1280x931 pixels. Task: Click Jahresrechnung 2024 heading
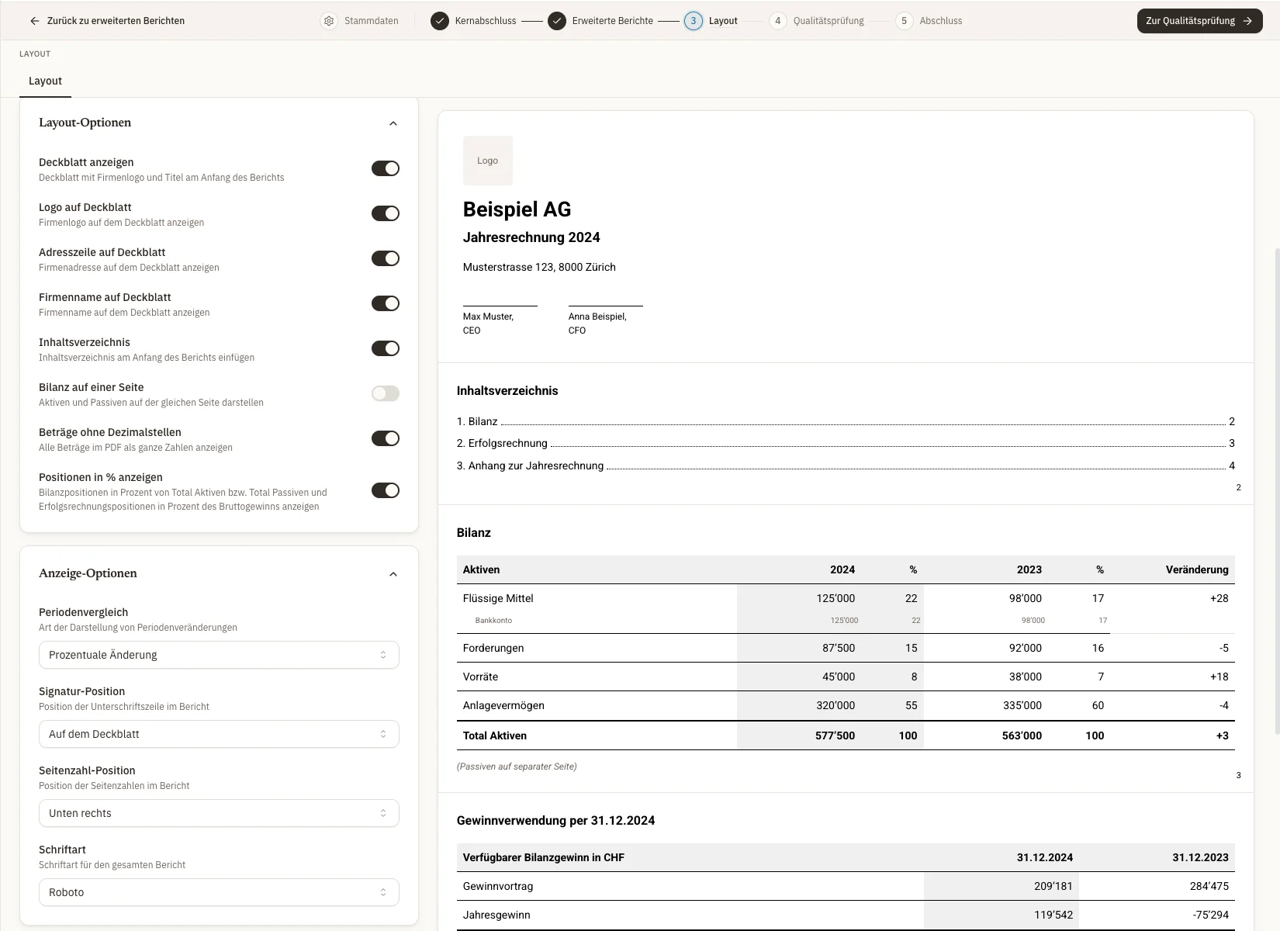(x=531, y=237)
